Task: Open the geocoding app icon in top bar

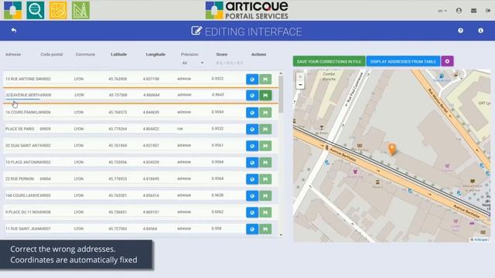Action: pyautogui.click(x=13, y=10)
